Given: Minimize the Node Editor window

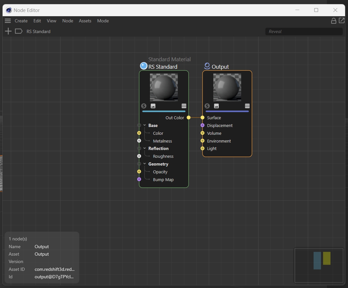Looking at the screenshot, I should (297, 10).
